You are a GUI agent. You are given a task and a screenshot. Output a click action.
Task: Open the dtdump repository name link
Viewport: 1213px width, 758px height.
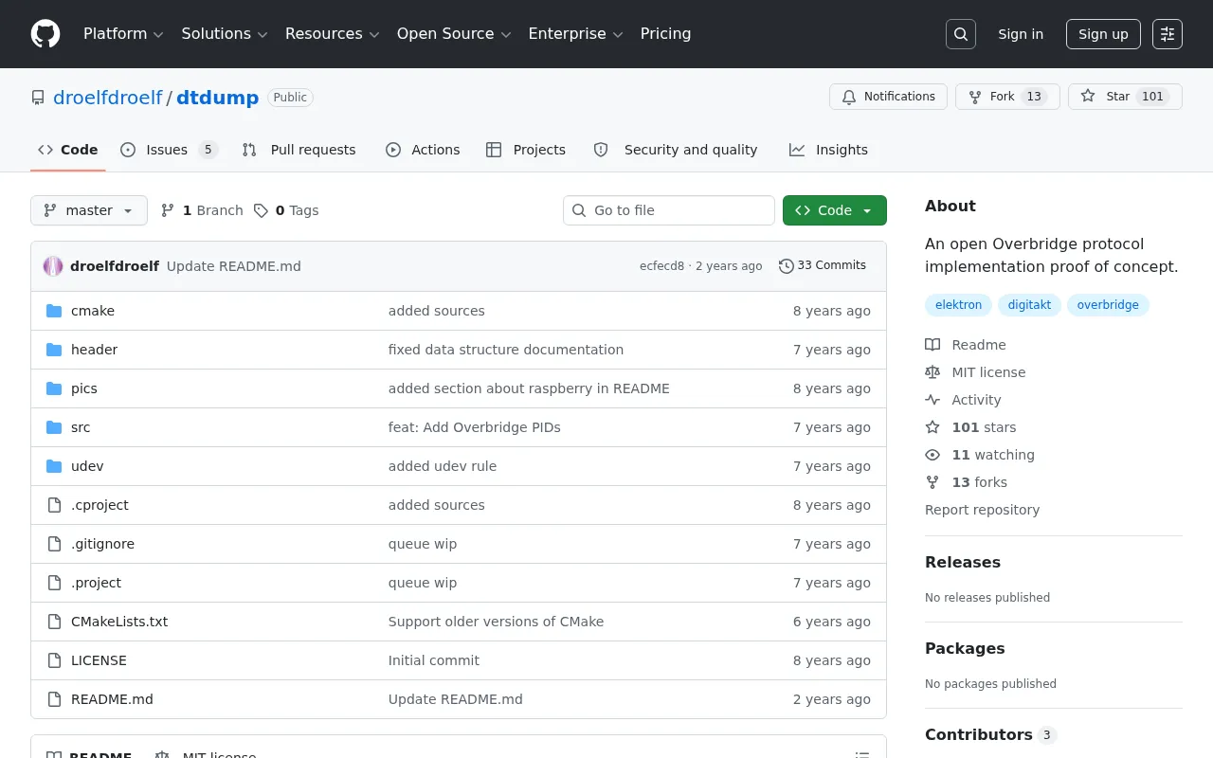coord(218,98)
